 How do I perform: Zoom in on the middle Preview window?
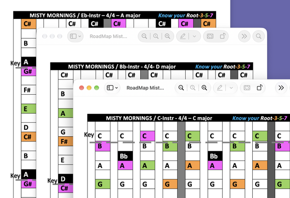tap(167, 36)
